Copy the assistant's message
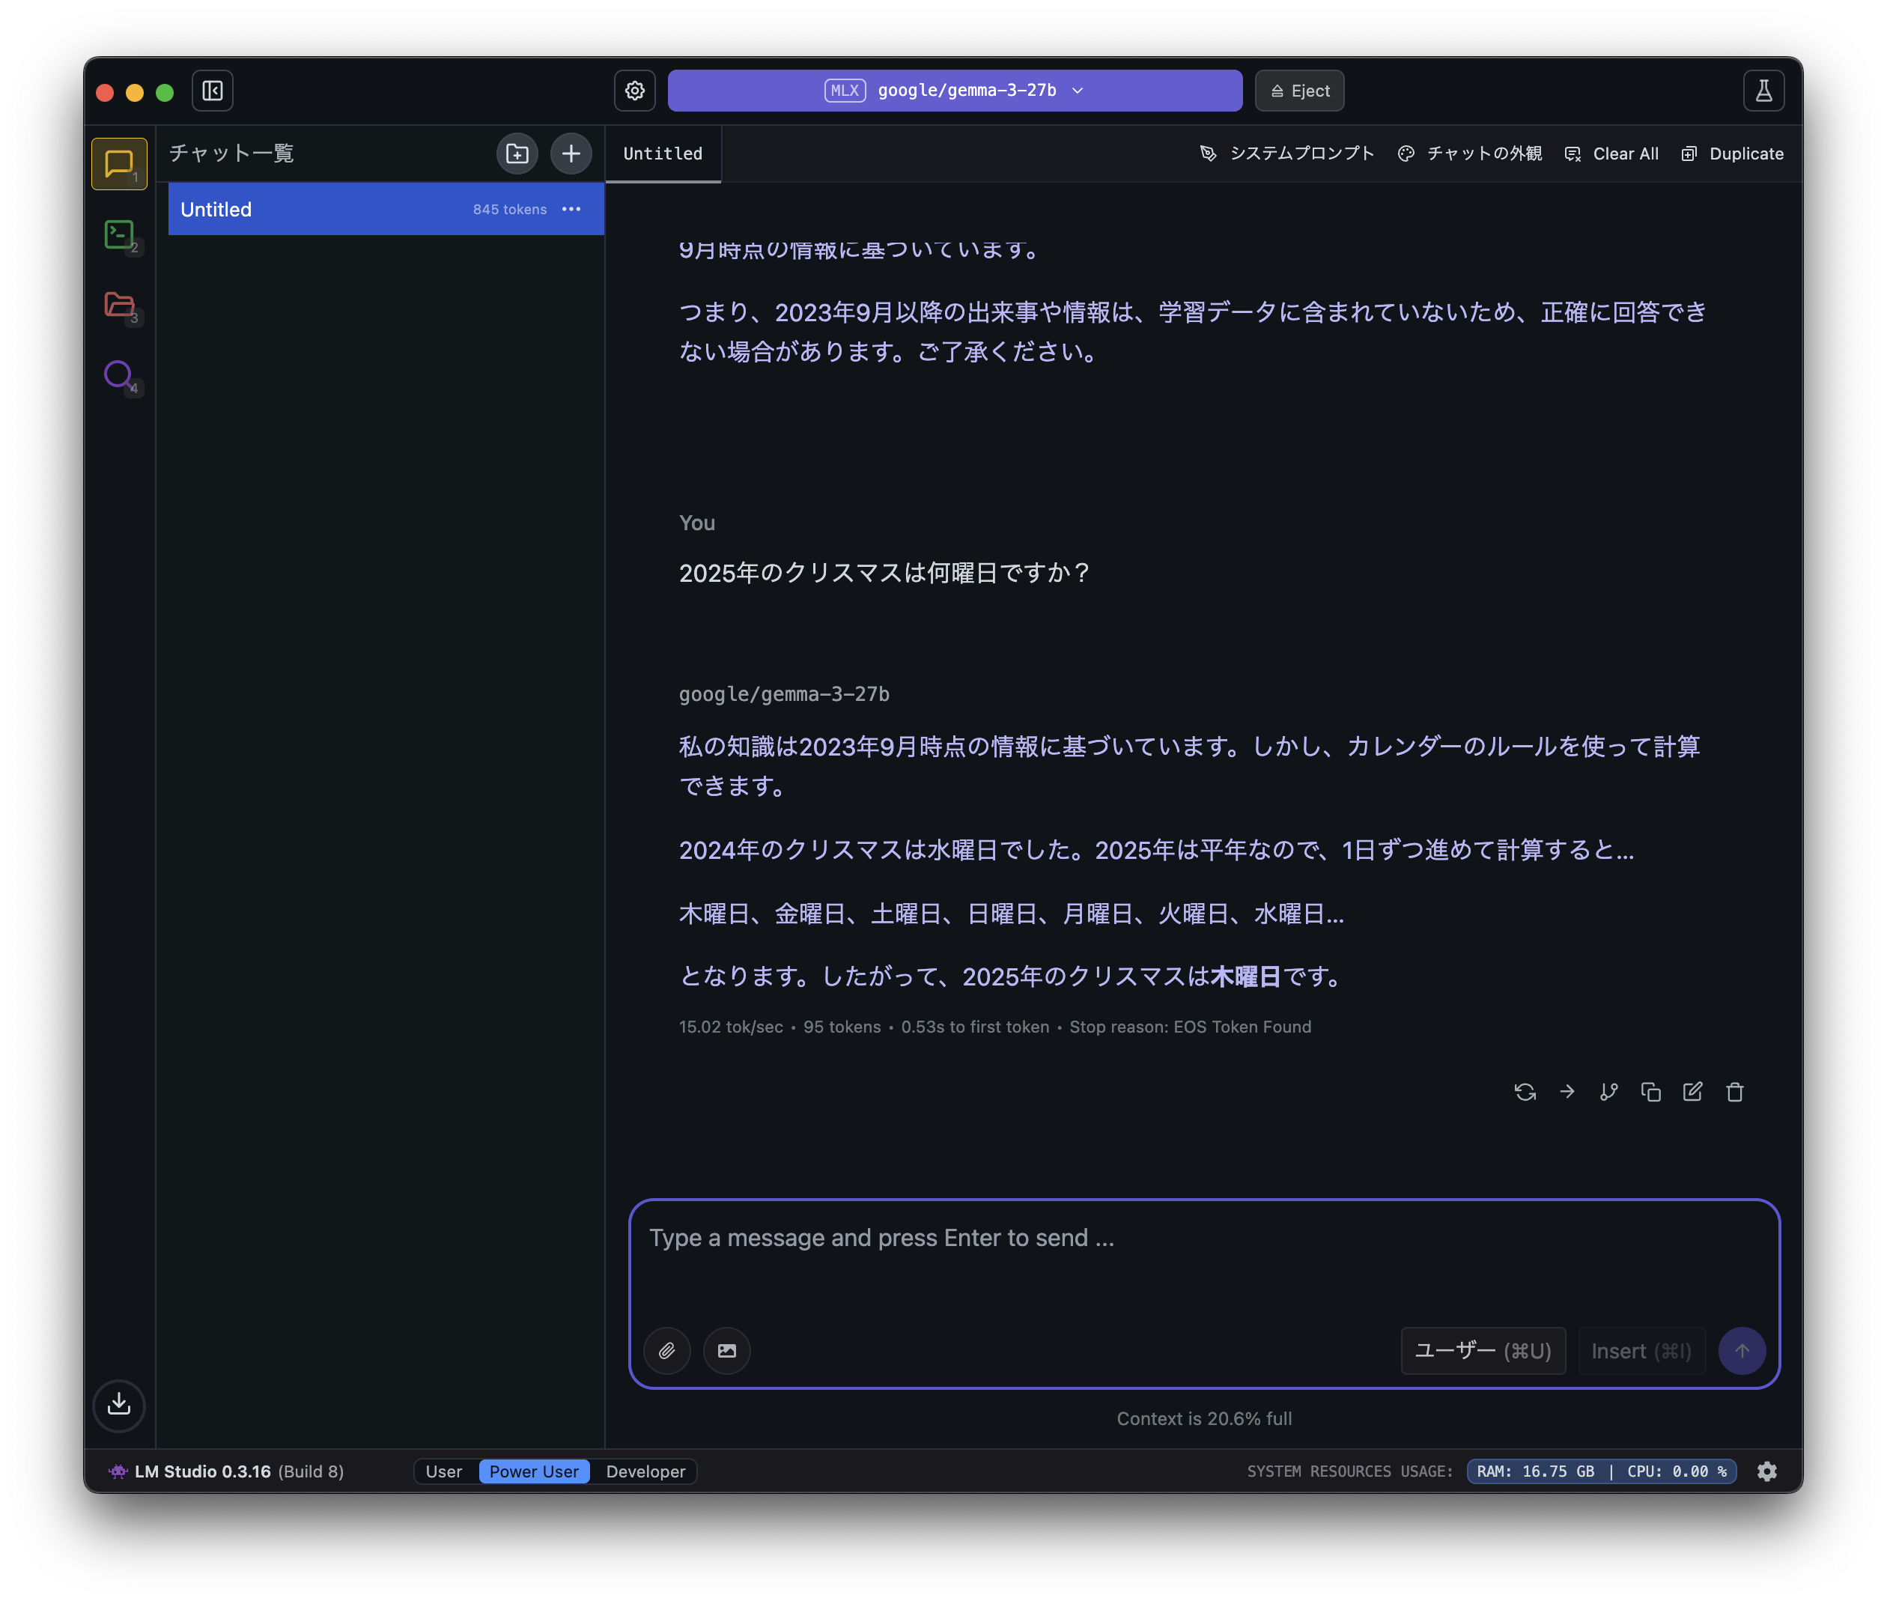Viewport: 1887px width, 1604px height. click(1650, 1091)
